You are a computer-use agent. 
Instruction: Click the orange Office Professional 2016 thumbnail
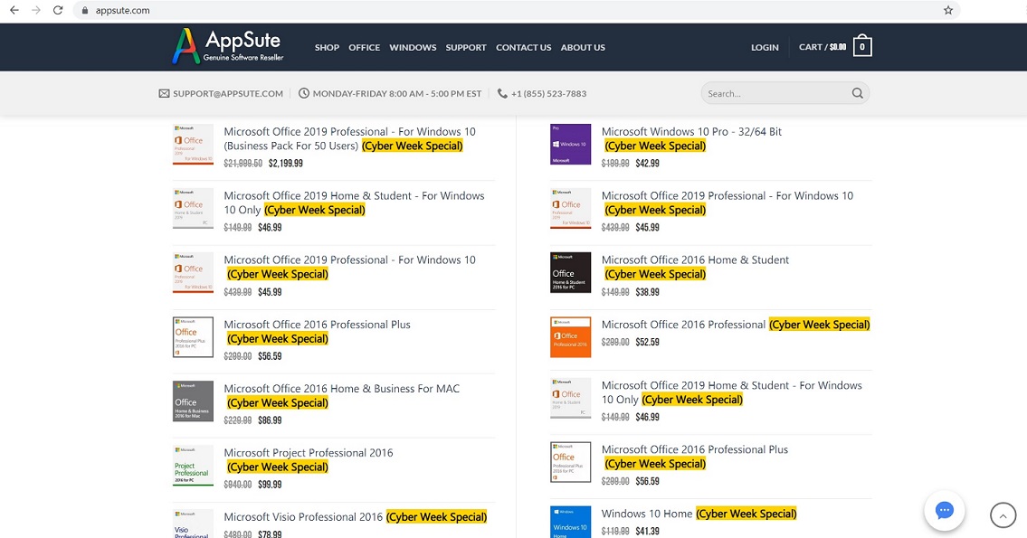(x=570, y=337)
